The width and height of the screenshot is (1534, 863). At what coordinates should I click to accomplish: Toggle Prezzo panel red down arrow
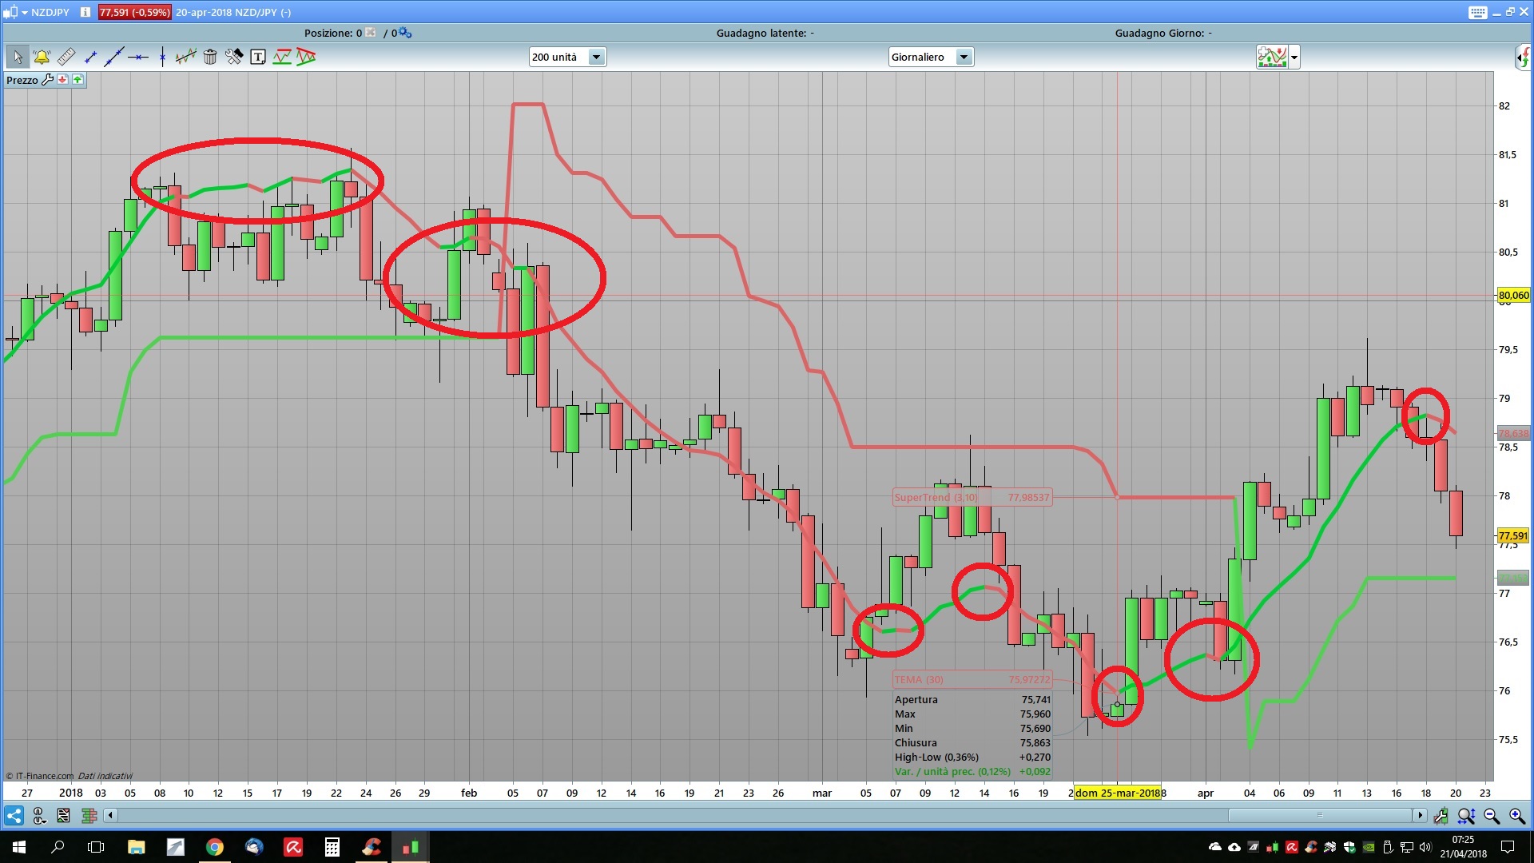click(63, 79)
